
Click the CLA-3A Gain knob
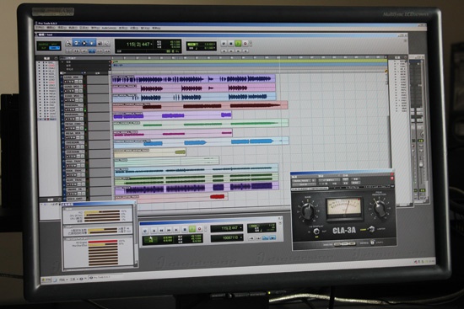click(308, 210)
